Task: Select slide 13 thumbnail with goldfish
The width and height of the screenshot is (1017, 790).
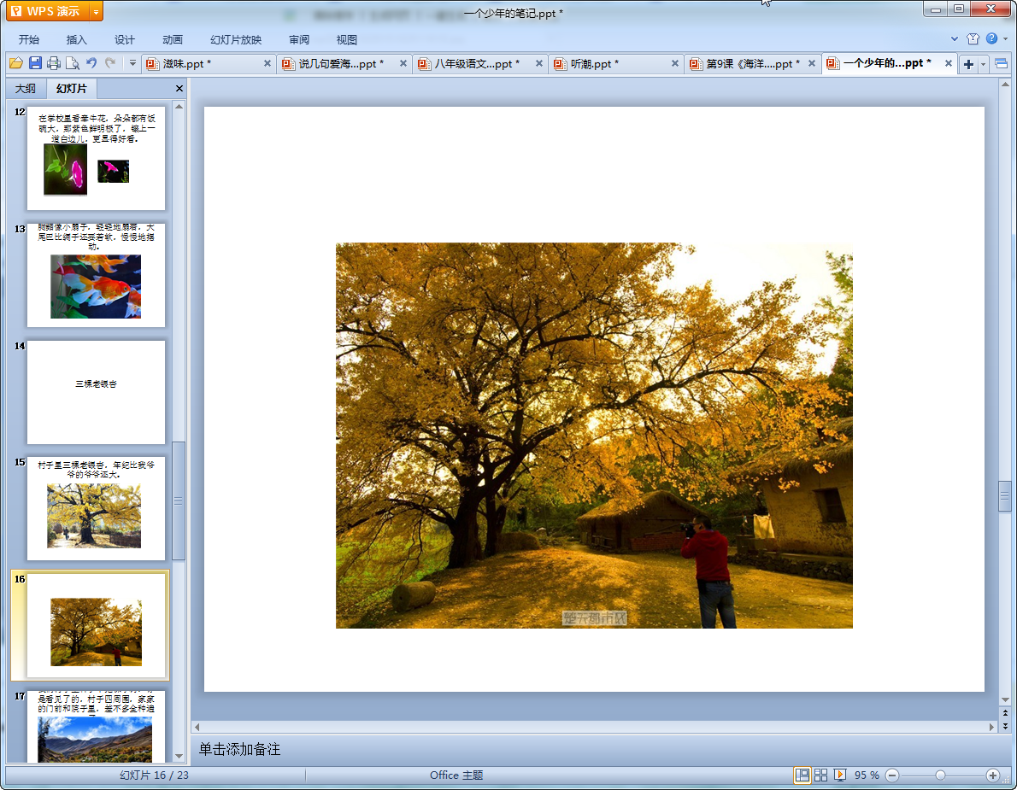Action: point(96,275)
